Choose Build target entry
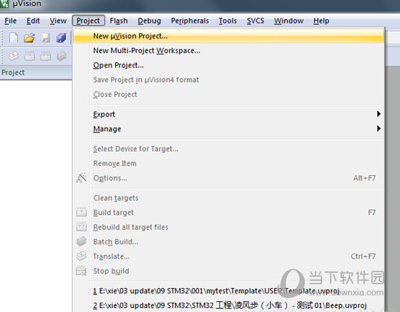This screenshot has width=400, height=312. click(x=228, y=212)
